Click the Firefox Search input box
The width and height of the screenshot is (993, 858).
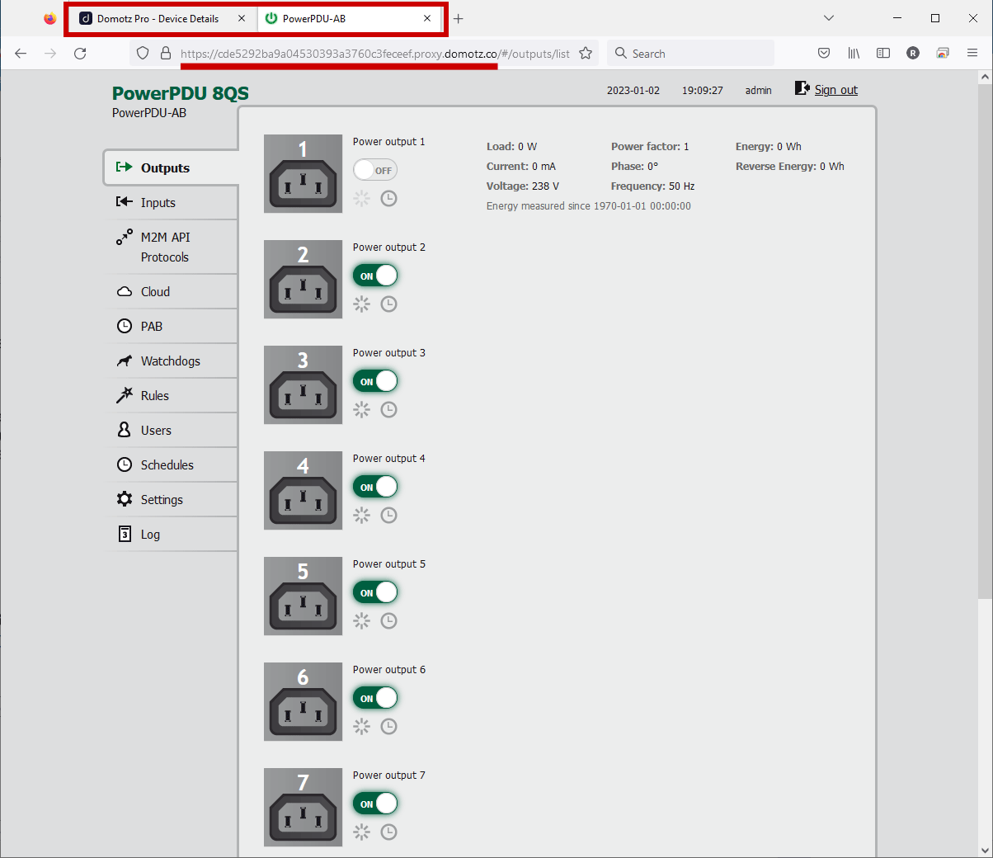click(697, 54)
